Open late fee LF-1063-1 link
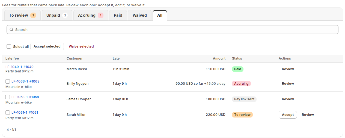Screen dimensions: 345x138 20,81
